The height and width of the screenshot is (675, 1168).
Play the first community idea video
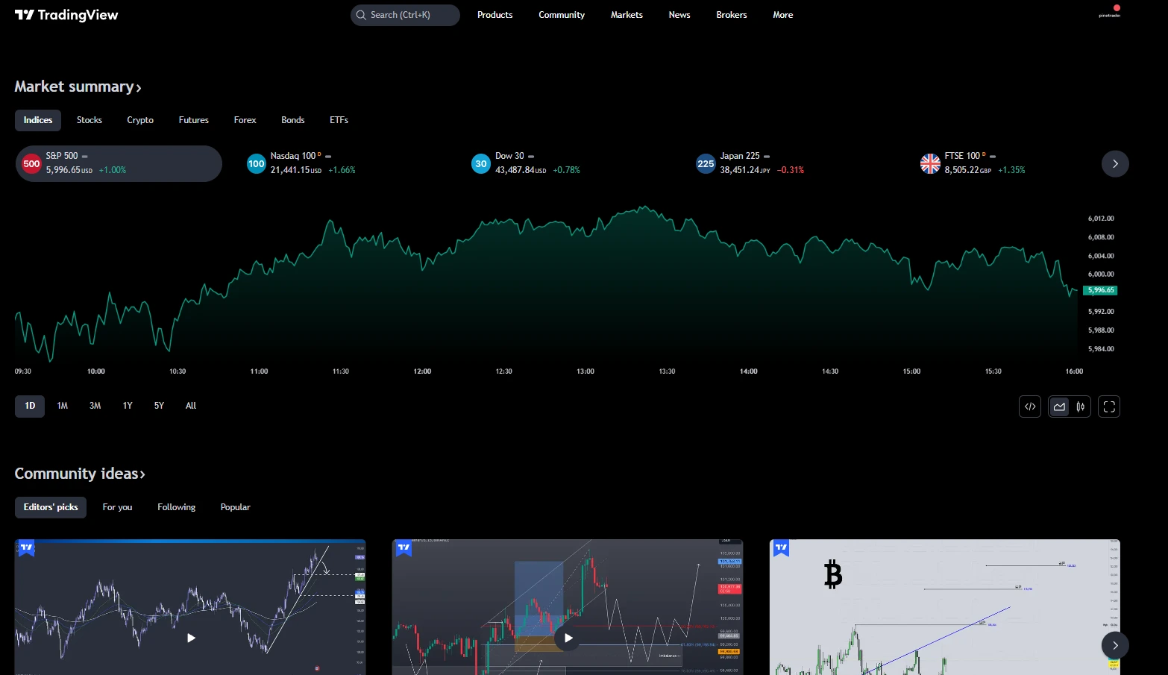point(191,638)
